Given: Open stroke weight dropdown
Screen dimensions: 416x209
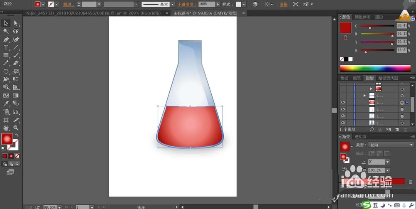Looking at the screenshot, I should pos(99,4).
